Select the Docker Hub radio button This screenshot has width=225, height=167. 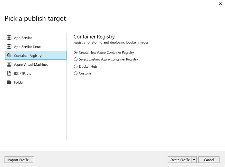[76, 66]
